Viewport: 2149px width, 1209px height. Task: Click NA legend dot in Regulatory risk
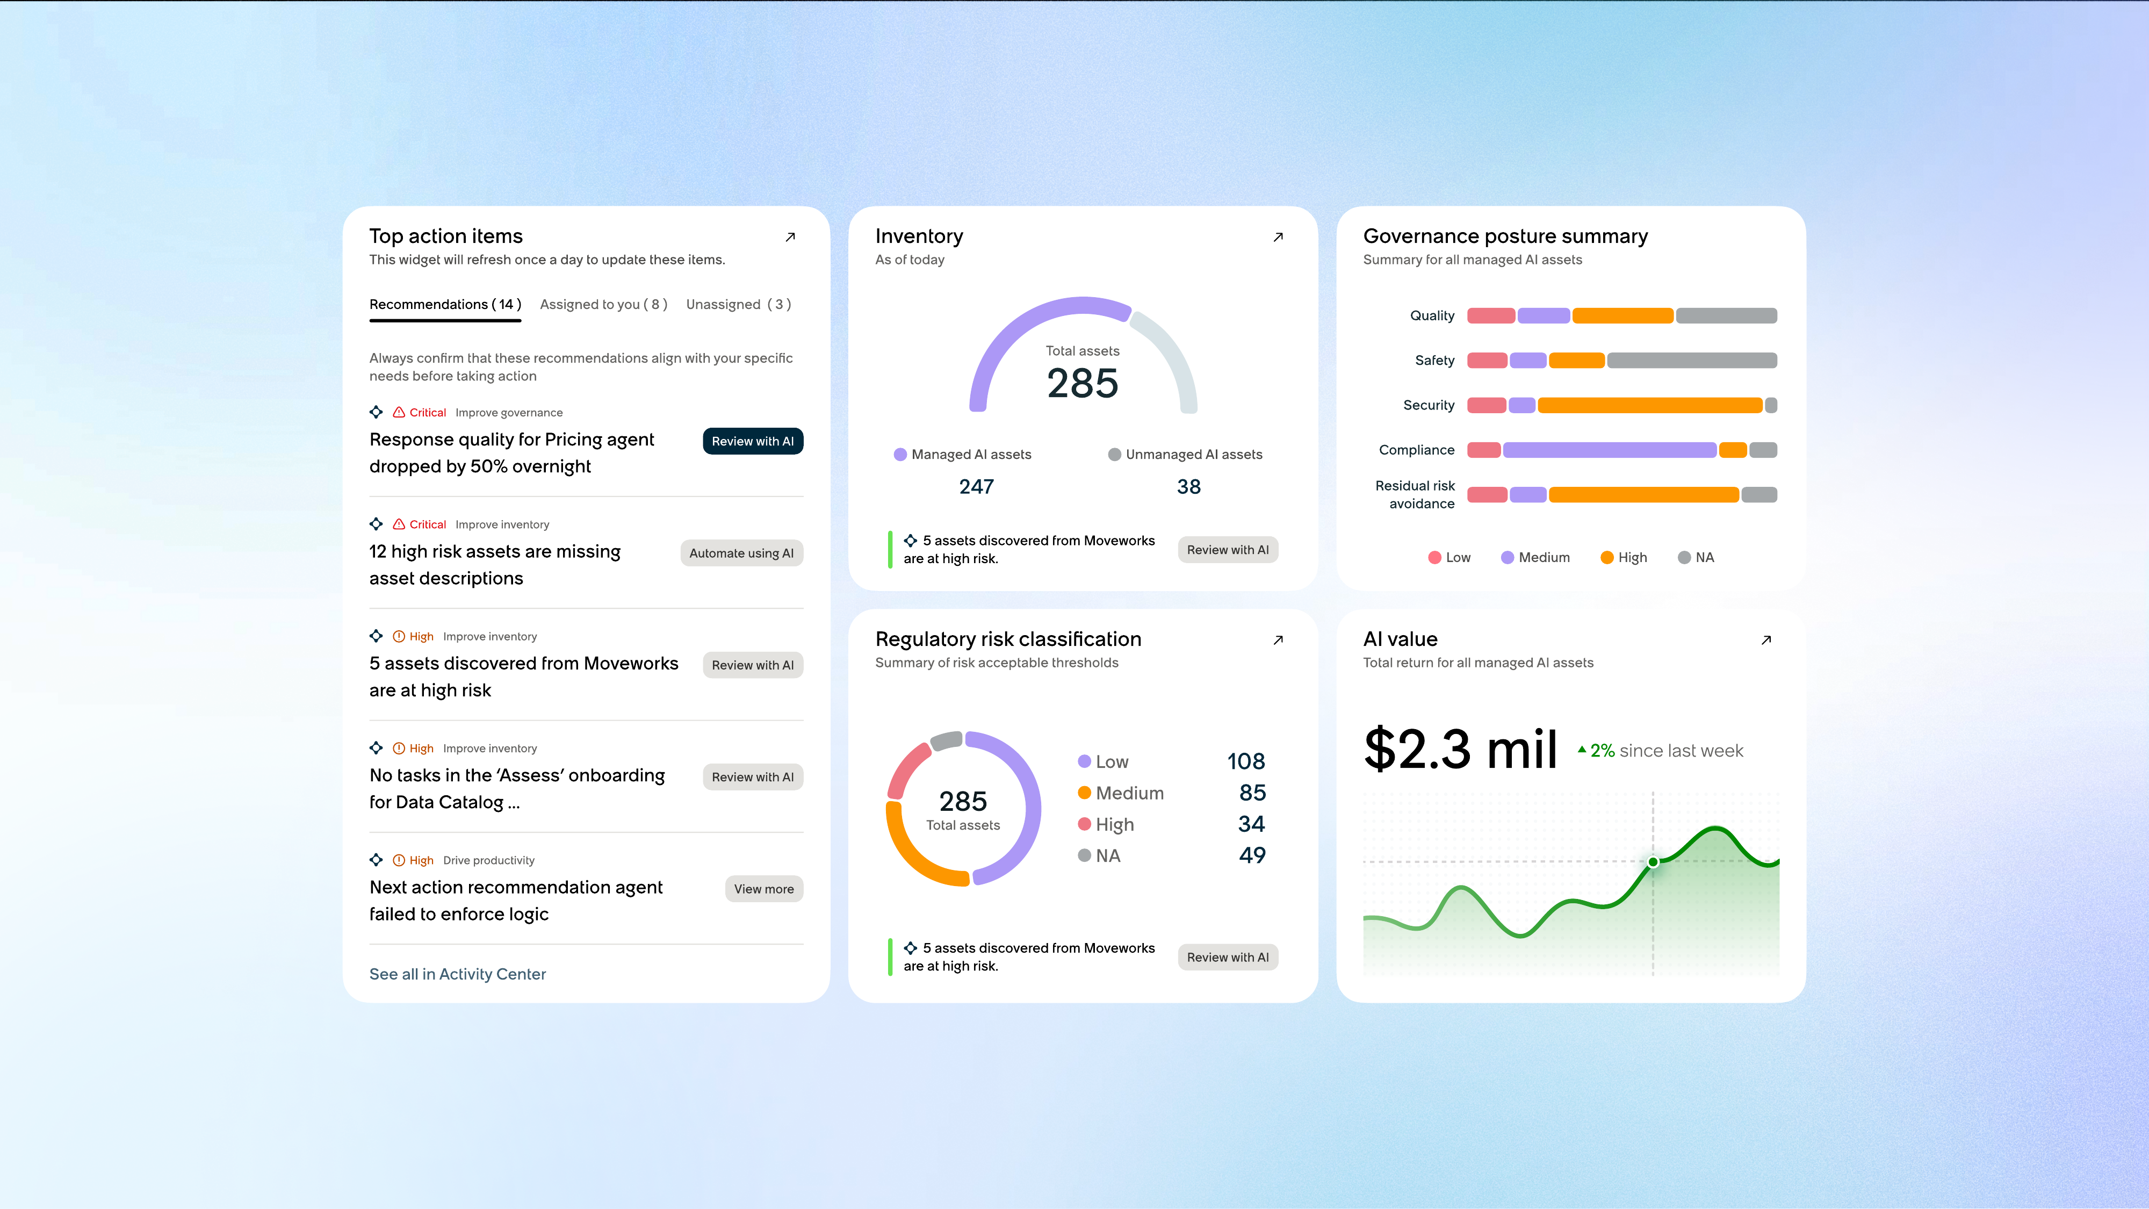coord(1085,855)
